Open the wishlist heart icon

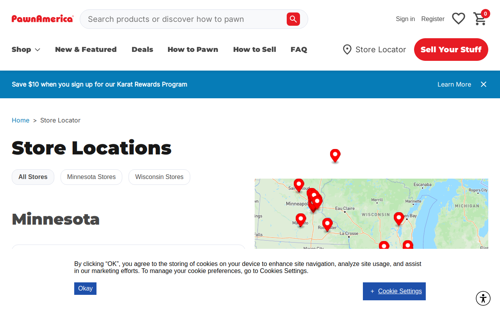pos(459,19)
